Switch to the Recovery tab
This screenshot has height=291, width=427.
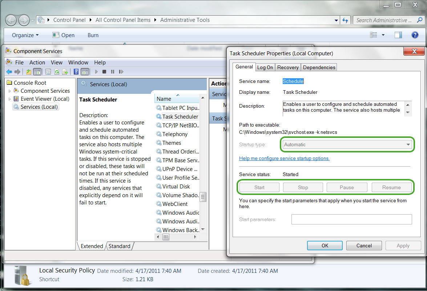coord(288,67)
